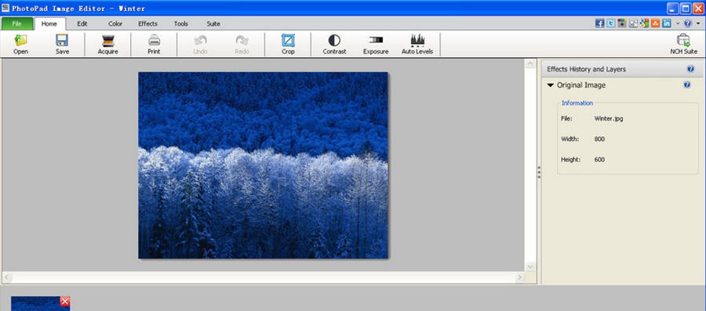Image resolution: width=706 pixels, height=311 pixels.
Task: Switch to the Color tab
Action: point(115,24)
